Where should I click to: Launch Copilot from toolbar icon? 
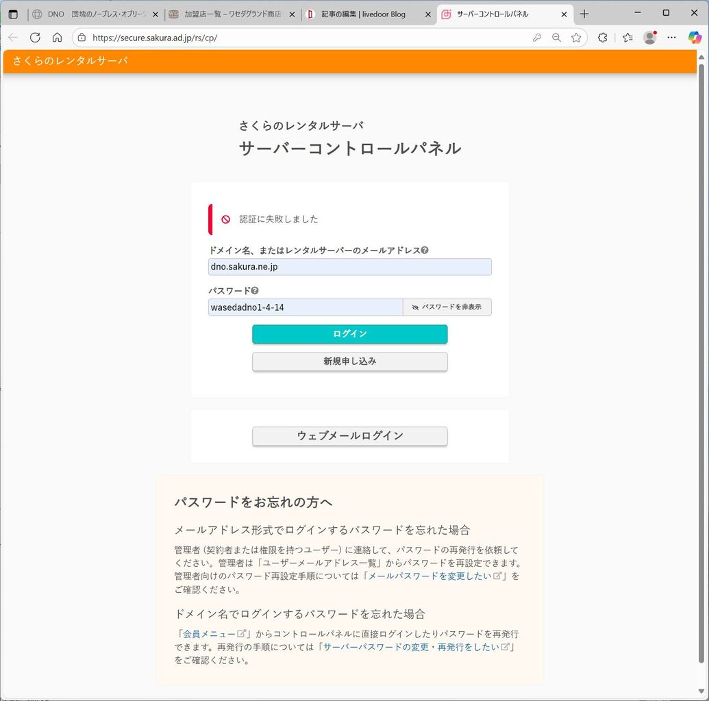pos(695,38)
